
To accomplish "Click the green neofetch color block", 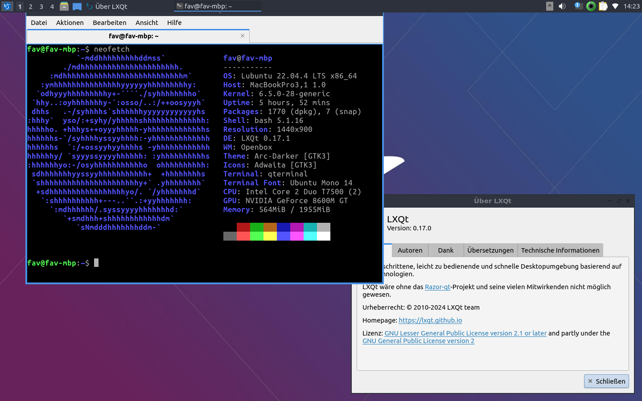I will pyautogui.click(x=257, y=227).
